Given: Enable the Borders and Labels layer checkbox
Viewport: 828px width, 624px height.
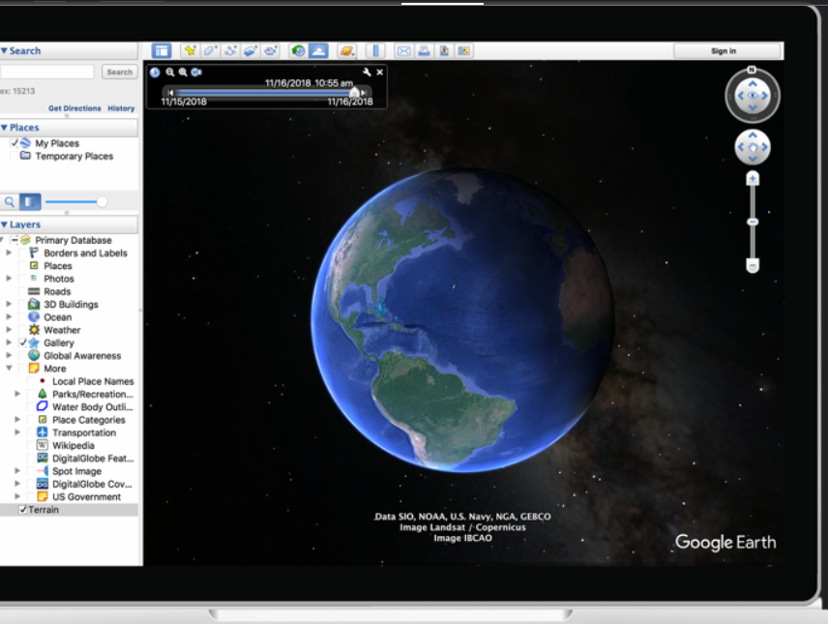Looking at the screenshot, I should tap(23, 253).
